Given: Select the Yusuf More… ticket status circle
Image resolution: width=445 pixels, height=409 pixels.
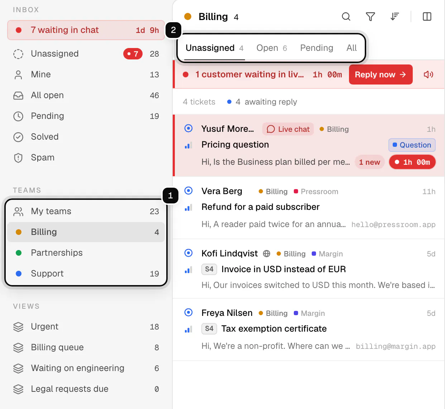Looking at the screenshot, I should (188, 128).
